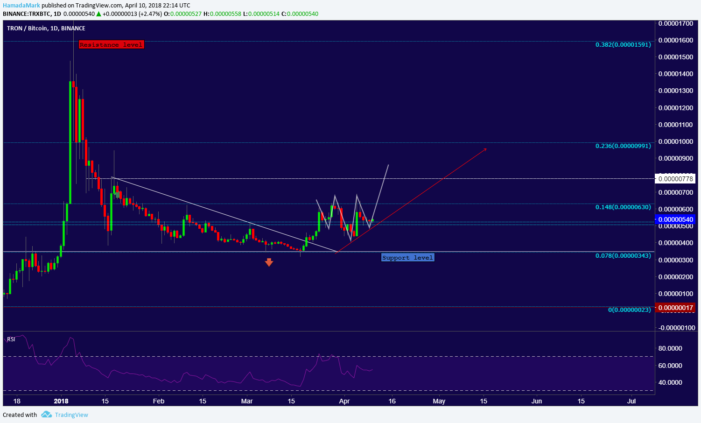This screenshot has width=701, height=423.
Task: Click the Mar label on time axis
Action: coord(247,401)
